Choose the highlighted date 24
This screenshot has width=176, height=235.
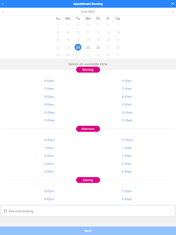click(78, 47)
